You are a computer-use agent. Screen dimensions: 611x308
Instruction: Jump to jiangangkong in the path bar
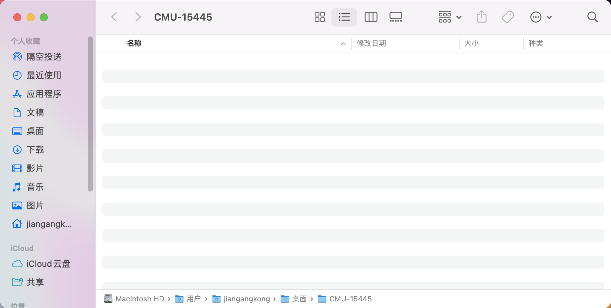pos(241,299)
